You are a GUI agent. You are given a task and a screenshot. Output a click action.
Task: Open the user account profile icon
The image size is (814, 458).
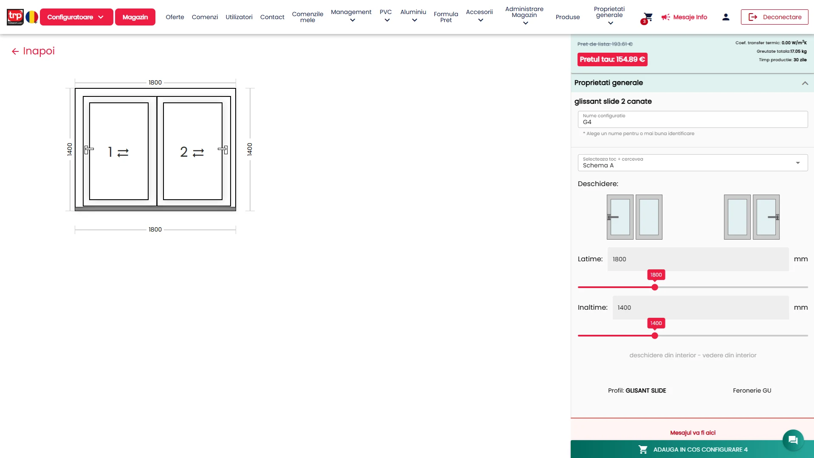pos(726,17)
